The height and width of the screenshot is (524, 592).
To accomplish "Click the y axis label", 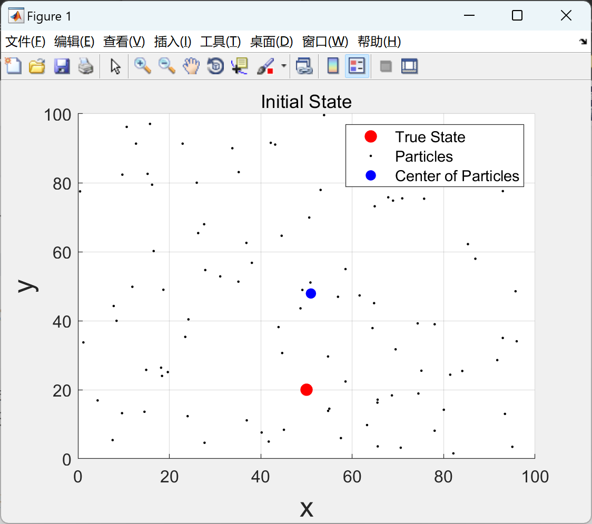I will [28, 286].
